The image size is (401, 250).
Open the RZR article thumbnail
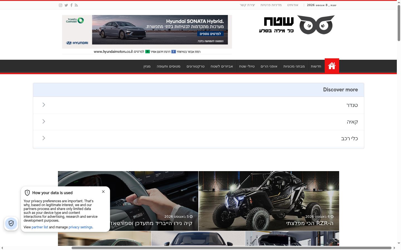point(269,201)
